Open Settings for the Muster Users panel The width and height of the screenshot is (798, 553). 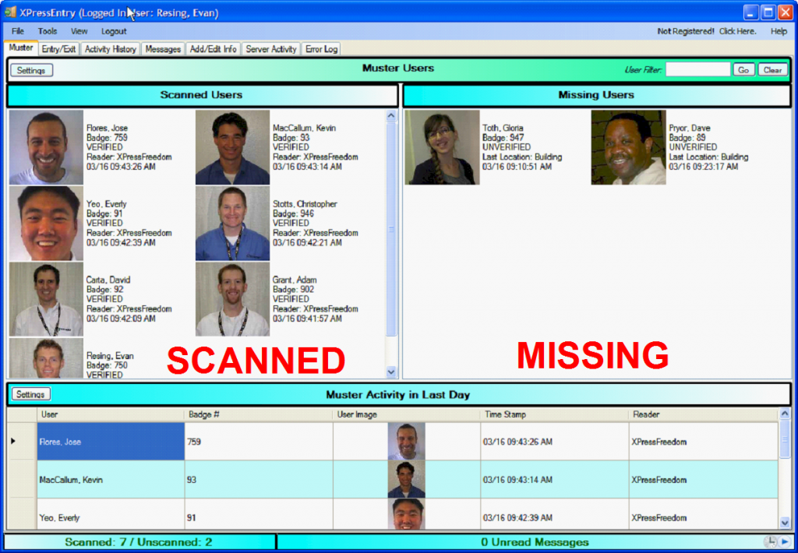click(30, 69)
